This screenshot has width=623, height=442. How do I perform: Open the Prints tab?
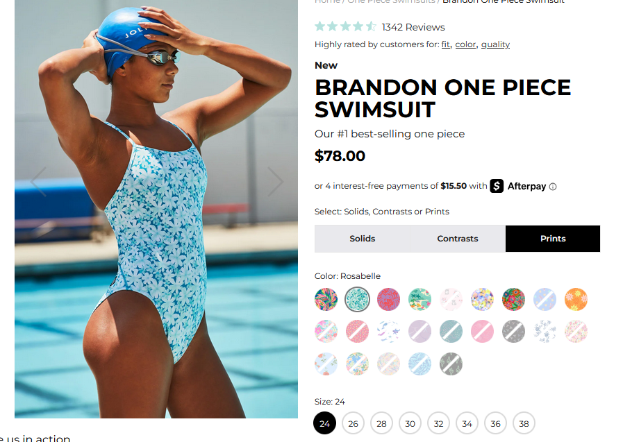click(553, 239)
